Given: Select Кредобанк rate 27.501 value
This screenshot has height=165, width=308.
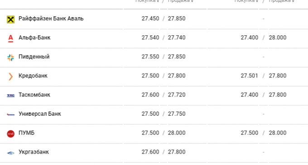Looking at the screenshot, I should point(249,75).
